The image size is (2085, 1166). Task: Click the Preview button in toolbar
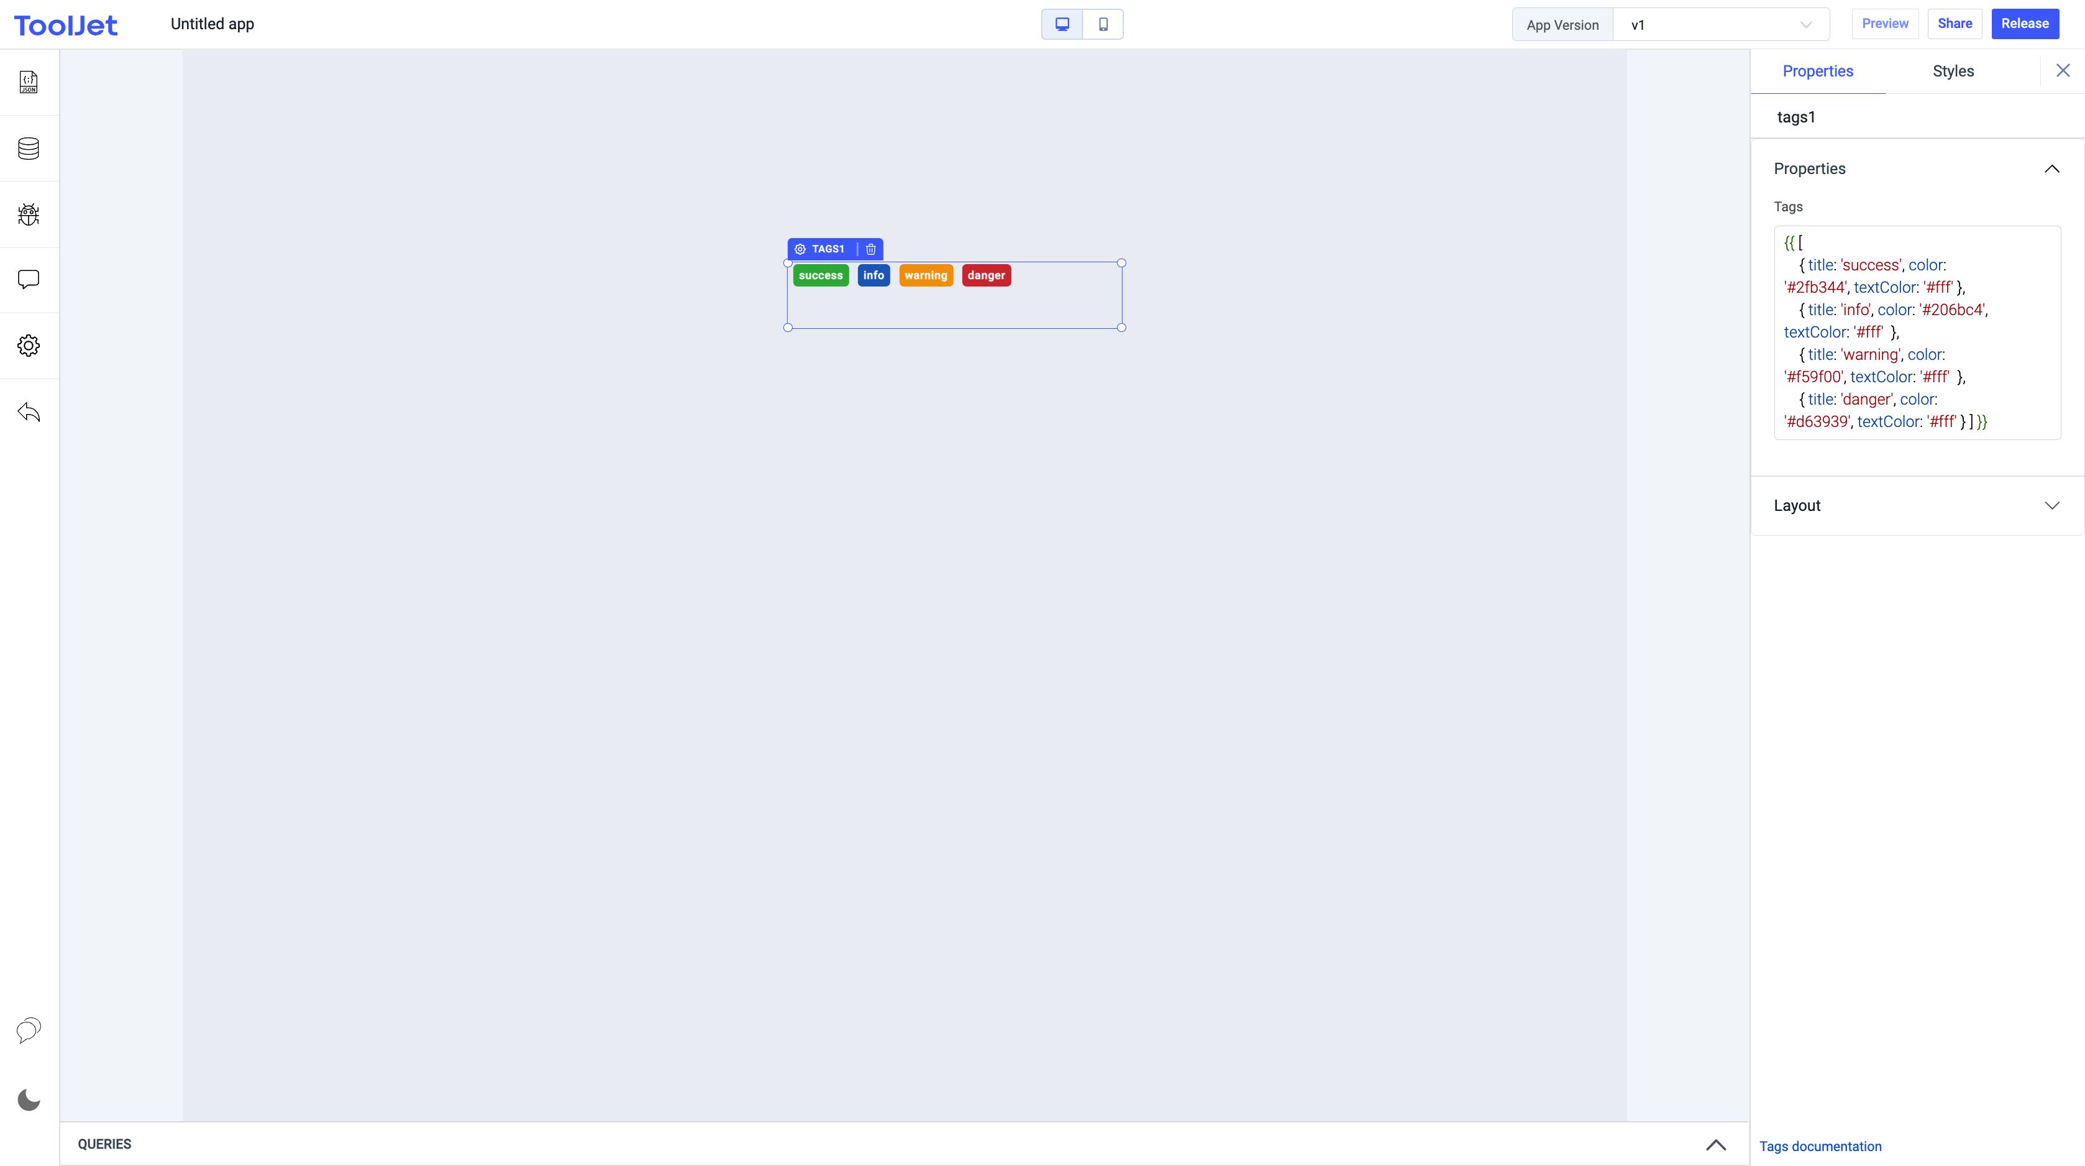pos(1884,24)
